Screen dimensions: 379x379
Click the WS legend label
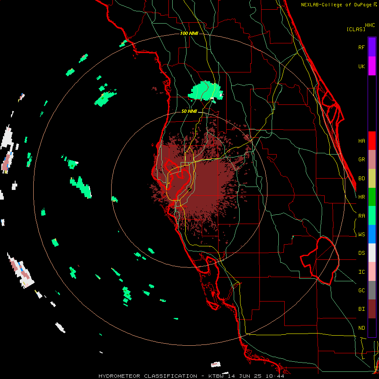pyautogui.click(x=361, y=235)
